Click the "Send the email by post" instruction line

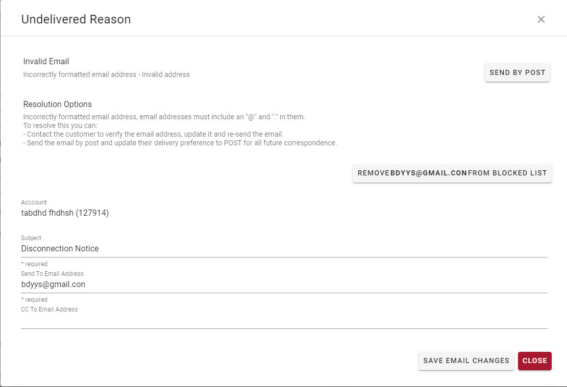pyautogui.click(x=180, y=143)
